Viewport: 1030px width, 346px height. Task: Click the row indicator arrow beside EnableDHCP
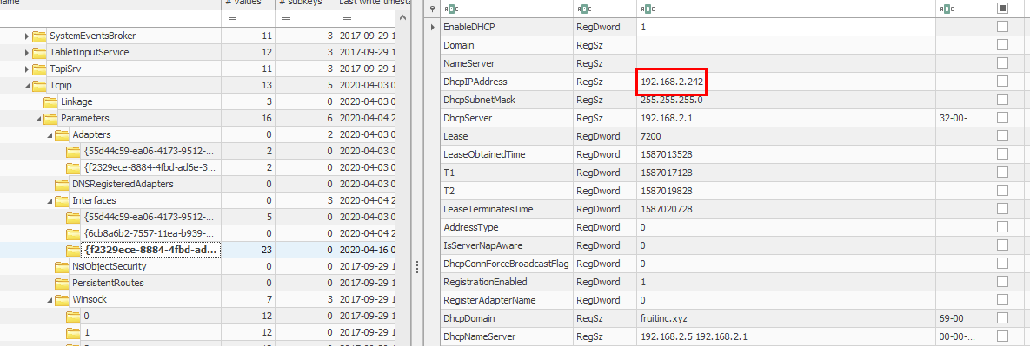432,28
